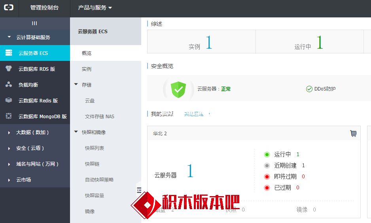Open 管理控制台 home

click(x=44, y=8)
